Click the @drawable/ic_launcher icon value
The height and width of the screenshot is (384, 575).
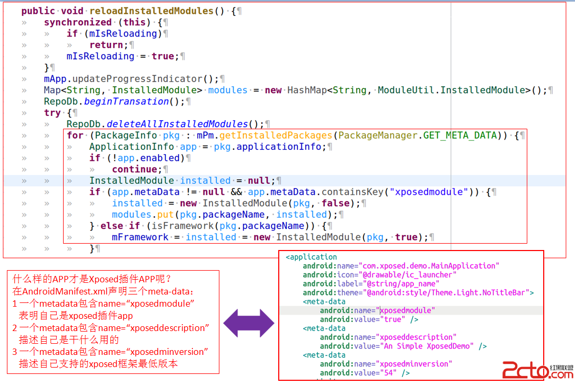pyautogui.click(x=409, y=274)
